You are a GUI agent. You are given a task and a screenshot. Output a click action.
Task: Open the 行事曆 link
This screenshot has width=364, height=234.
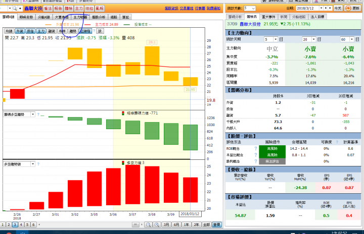[x=200, y=9]
